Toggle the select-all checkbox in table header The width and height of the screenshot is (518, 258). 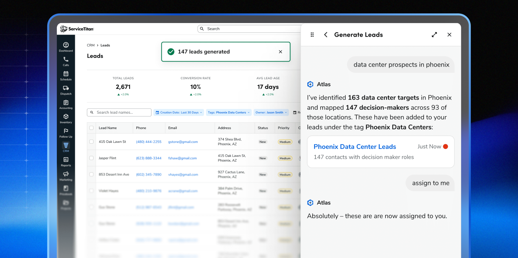[x=91, y=128]
